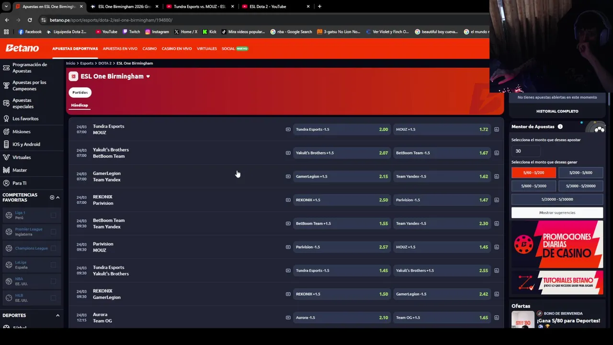Bet on Team Yandex -1.5 at 1.62

point(442,176)
